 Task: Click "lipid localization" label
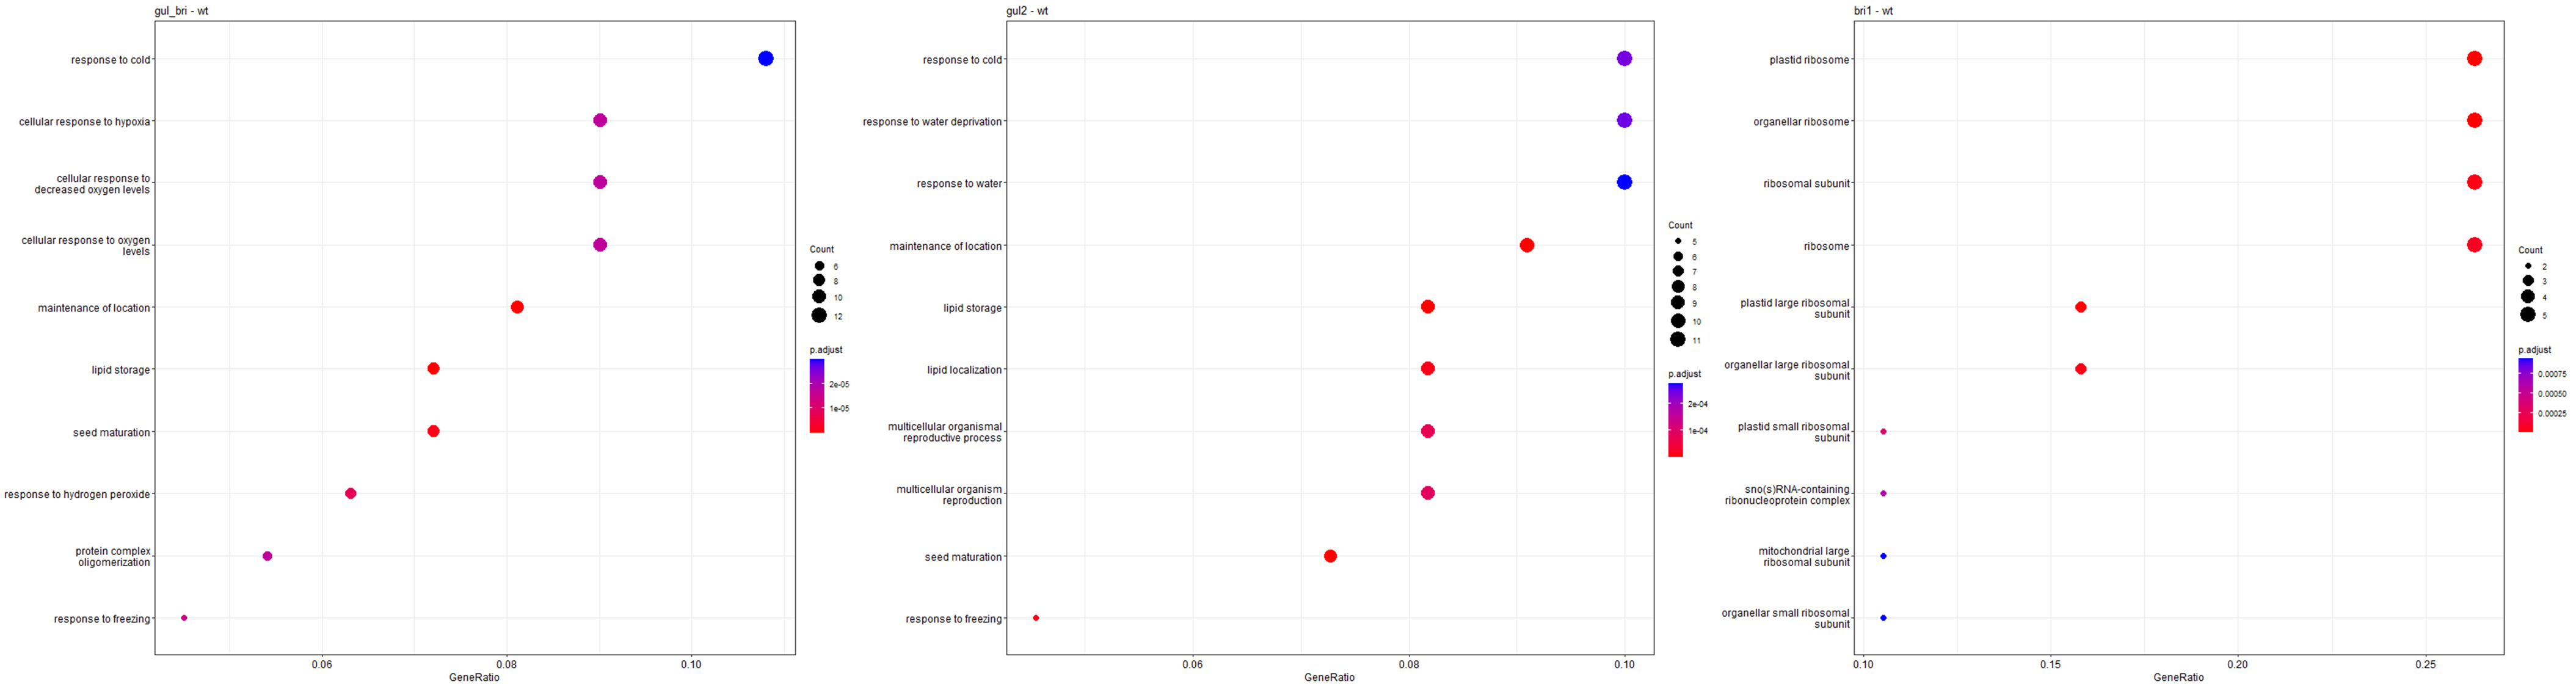point(964,370)
